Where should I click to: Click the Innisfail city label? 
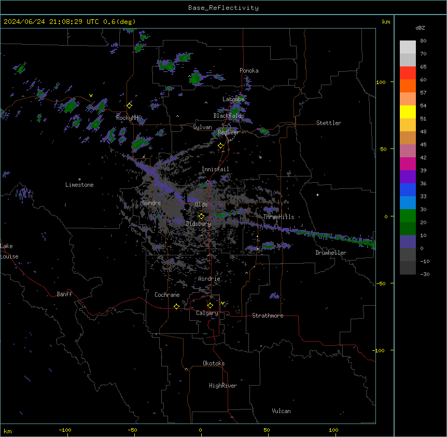tap(215, 169)
